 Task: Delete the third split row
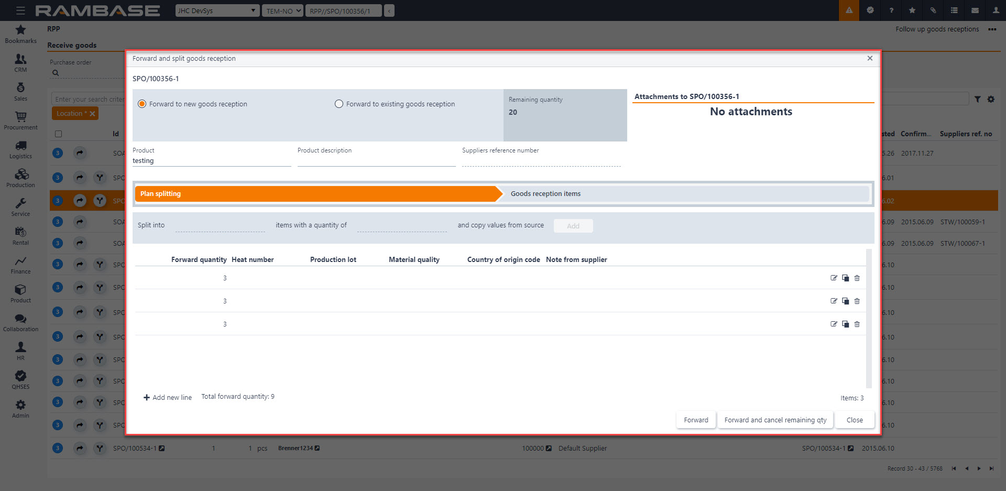(x=857, y=324)
